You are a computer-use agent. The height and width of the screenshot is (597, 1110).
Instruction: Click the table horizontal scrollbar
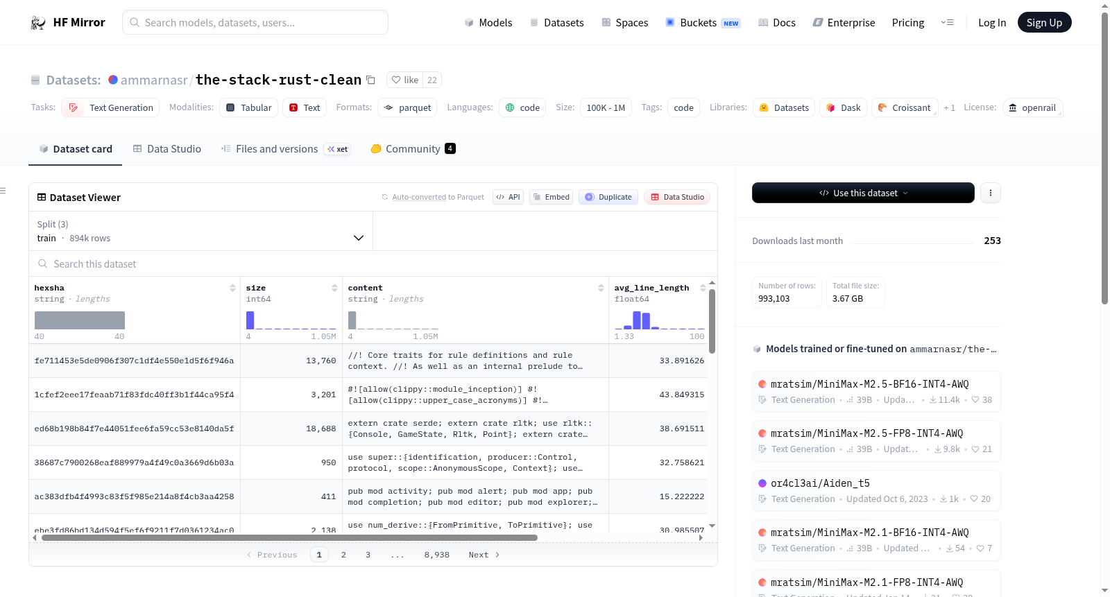289,537
